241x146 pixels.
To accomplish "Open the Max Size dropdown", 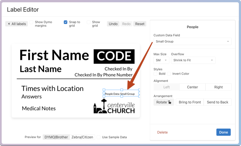I will click(161, 60).
